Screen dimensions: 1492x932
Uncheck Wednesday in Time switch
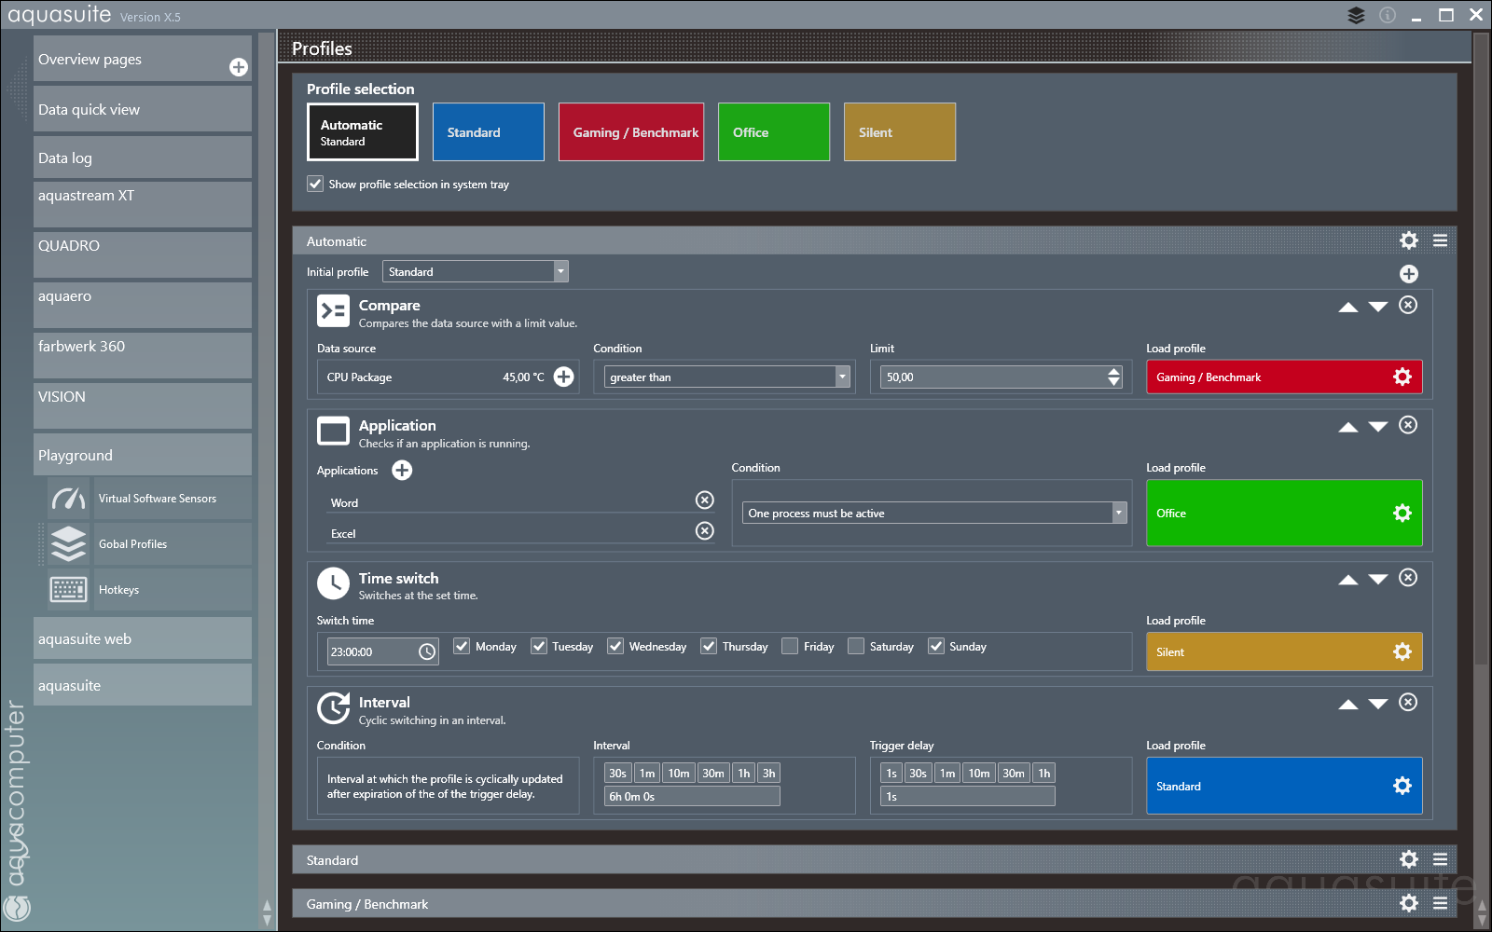point(615,646)
